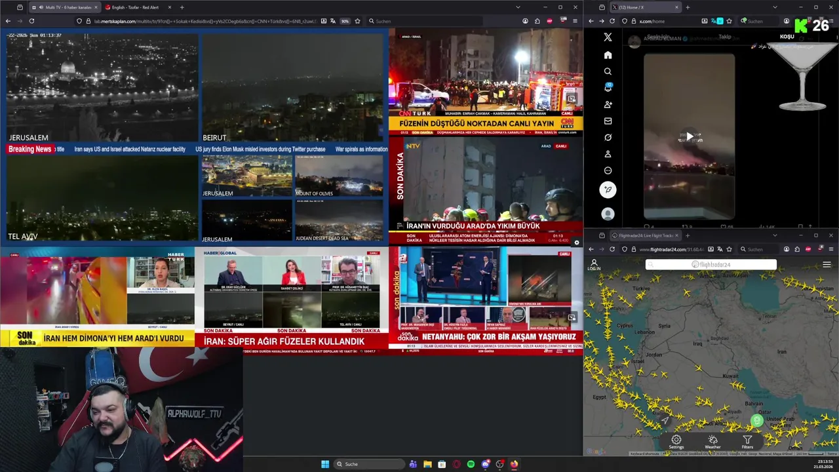
Task: Click X account avatar in sidebar
Action: (608, 214)
